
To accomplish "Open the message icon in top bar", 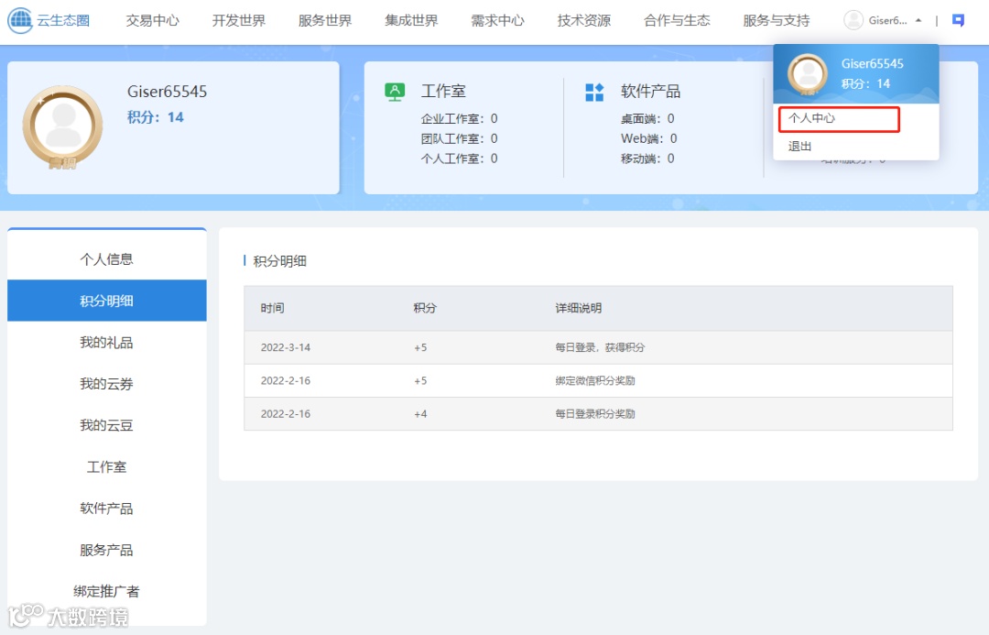I will pos(958,21).
